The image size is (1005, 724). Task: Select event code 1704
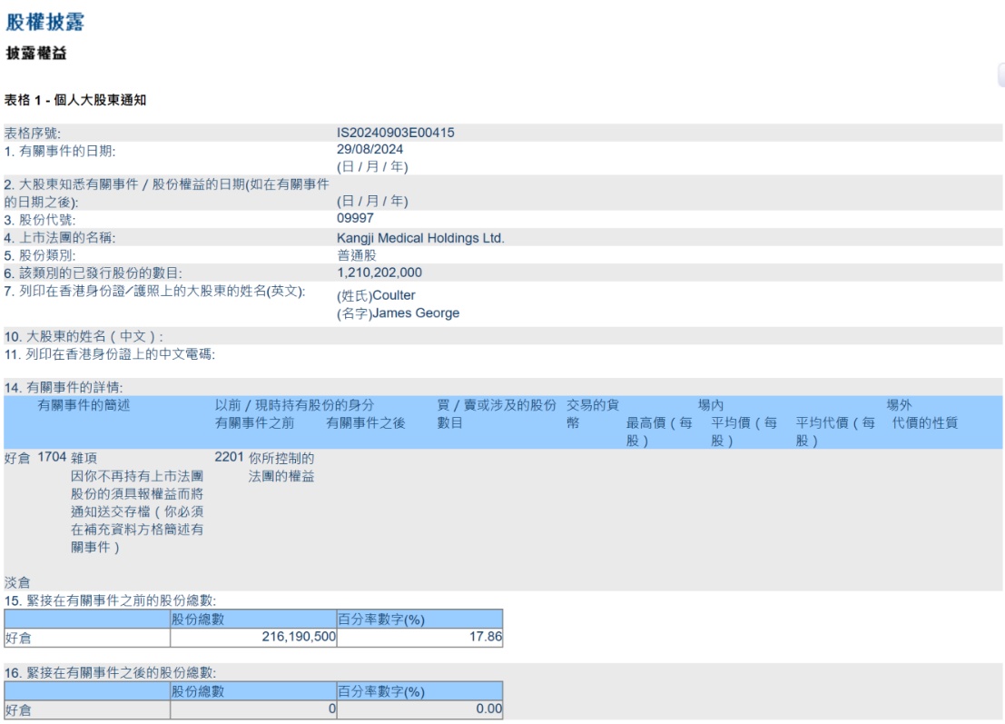52,457
